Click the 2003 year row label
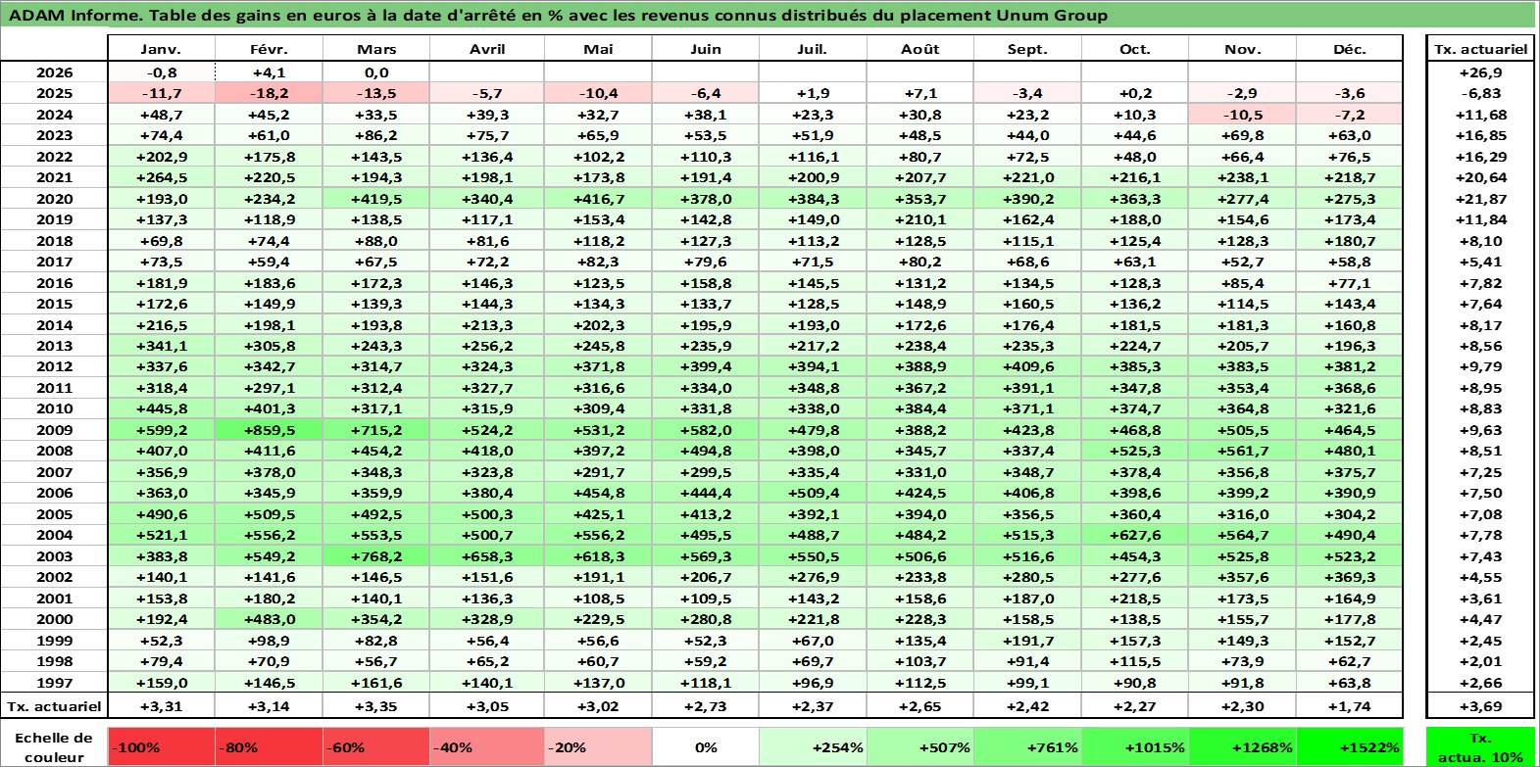1540x767 pixels. [54, 556]
